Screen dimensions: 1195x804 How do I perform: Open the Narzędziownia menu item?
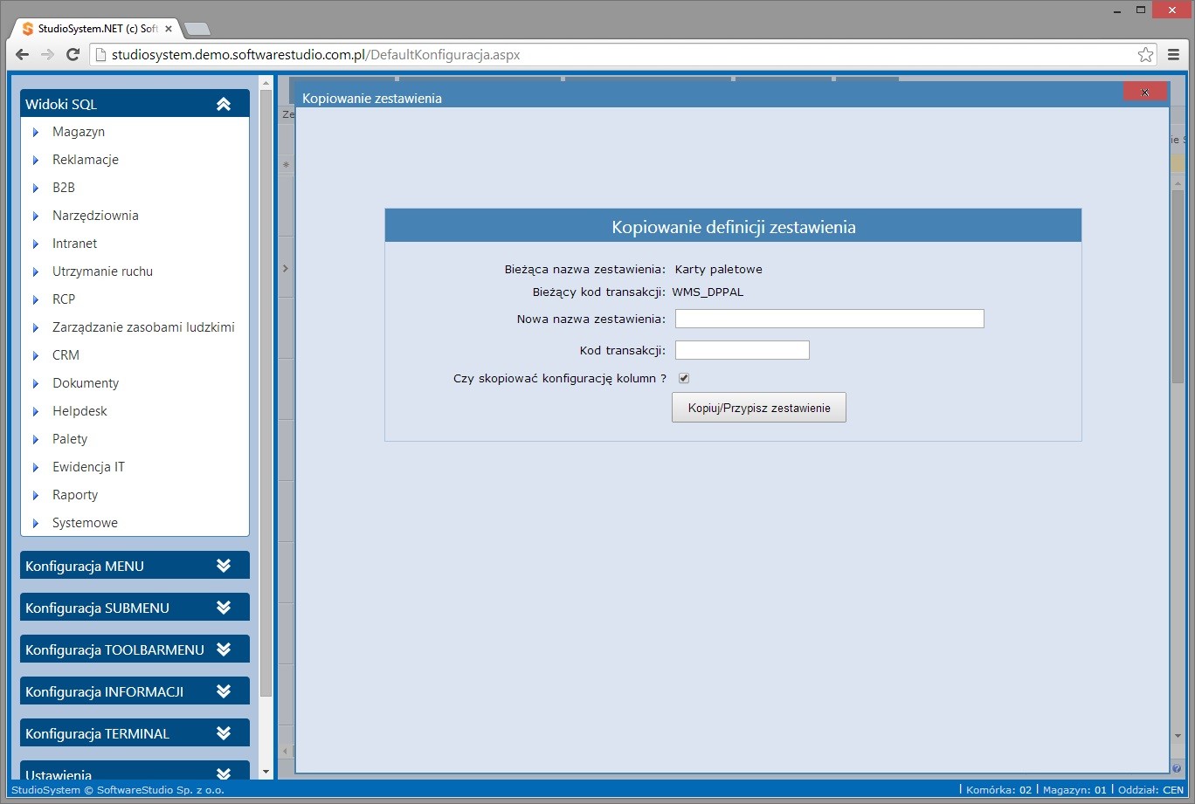point(95,216)
